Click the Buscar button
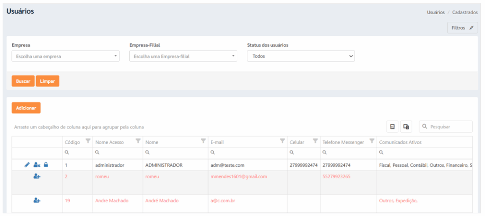485x216 pixels. [x=23, y=81]
